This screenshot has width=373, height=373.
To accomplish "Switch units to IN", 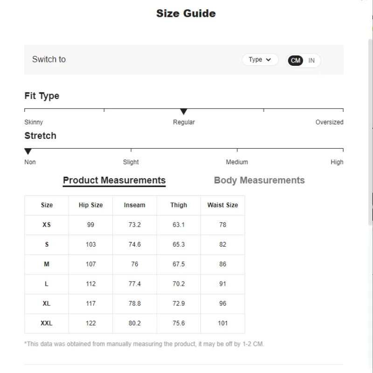I will click(311, 61).
